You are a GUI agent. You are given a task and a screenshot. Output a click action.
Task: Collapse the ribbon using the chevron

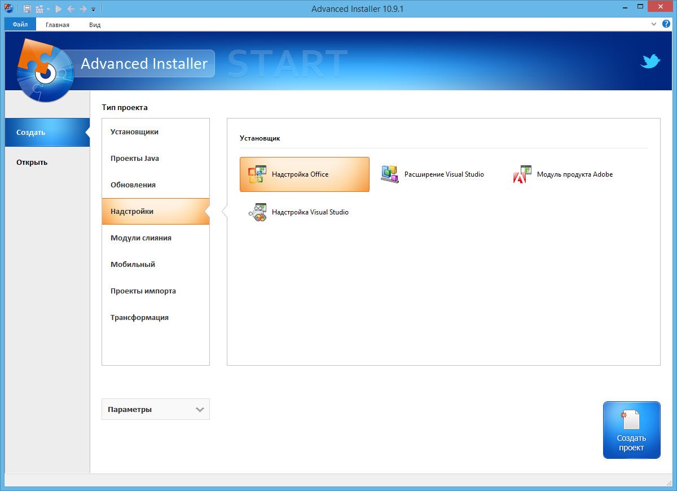[x=654, y=24]
